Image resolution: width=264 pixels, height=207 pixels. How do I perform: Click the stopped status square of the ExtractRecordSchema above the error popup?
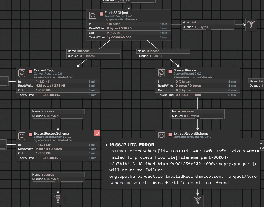coord(170,135)
